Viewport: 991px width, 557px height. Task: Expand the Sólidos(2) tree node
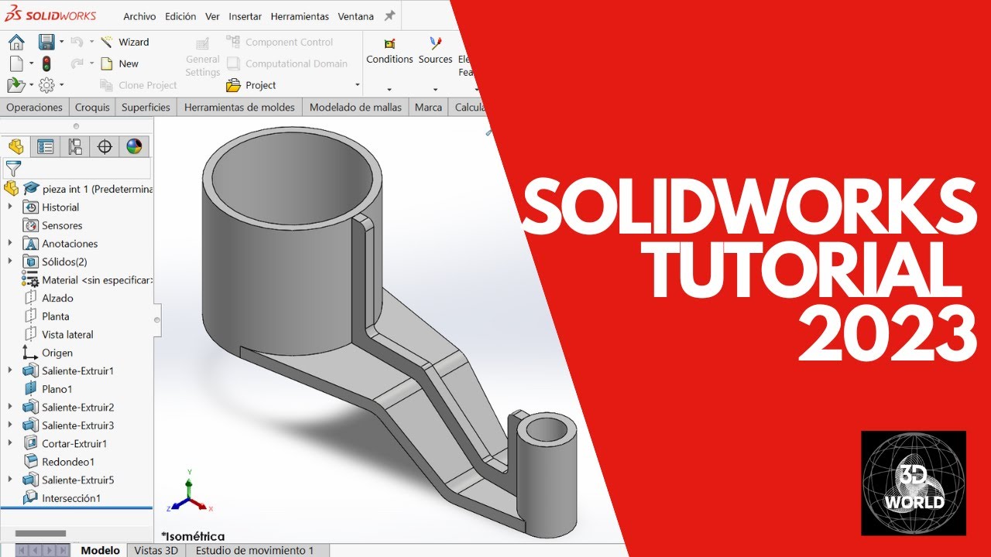[x=10, y=261]
